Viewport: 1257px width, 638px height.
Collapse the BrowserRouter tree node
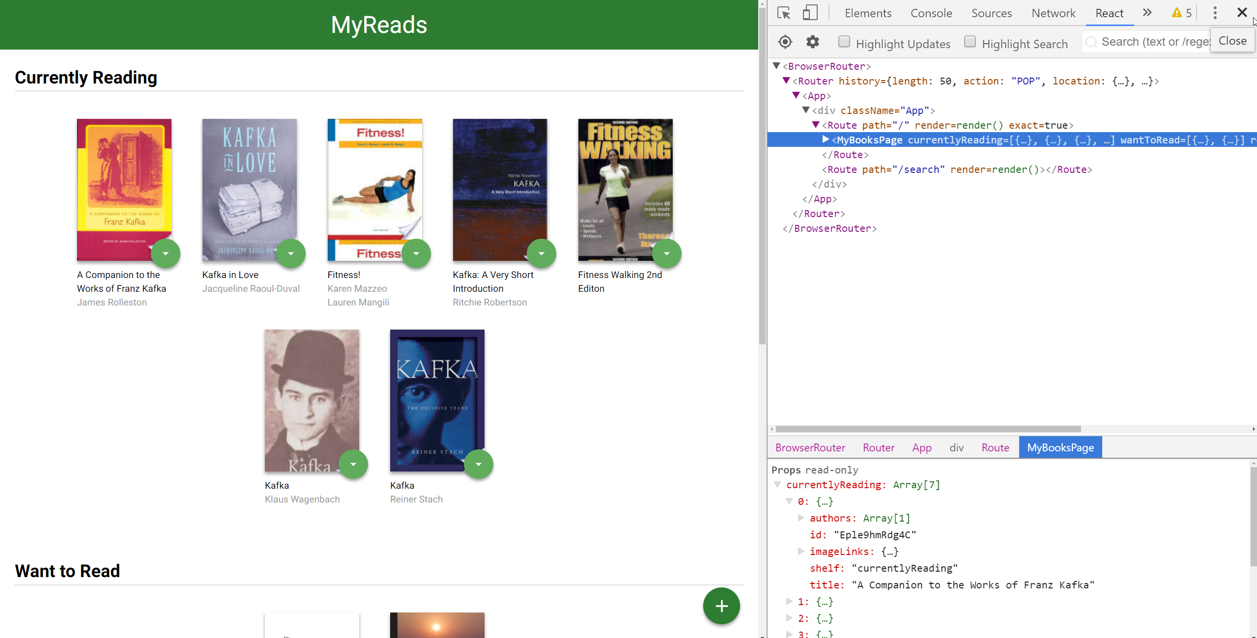point(776,66)
